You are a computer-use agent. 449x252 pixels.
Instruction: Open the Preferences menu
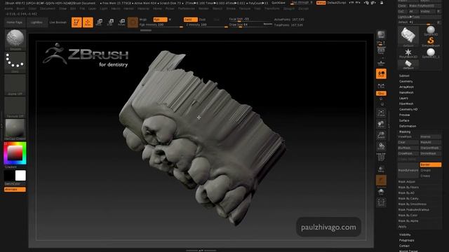[186, 8]
